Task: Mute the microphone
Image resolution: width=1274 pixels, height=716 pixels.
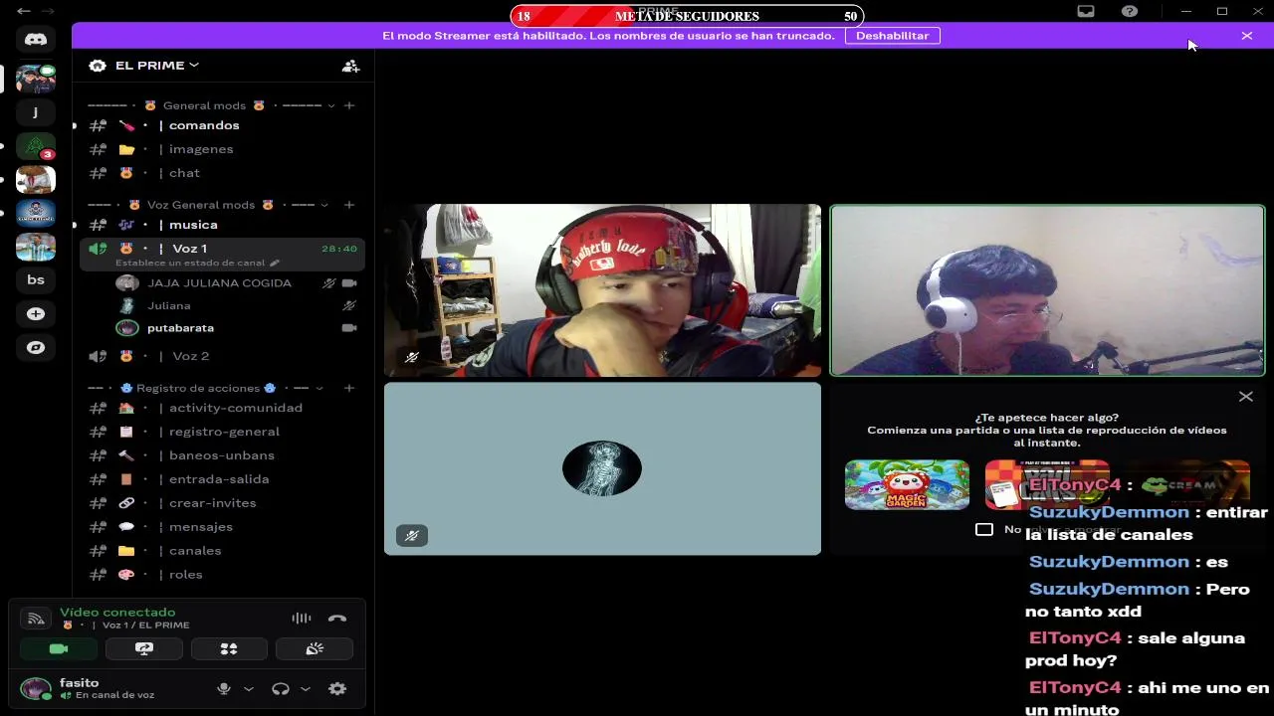Action: point(224,688)
